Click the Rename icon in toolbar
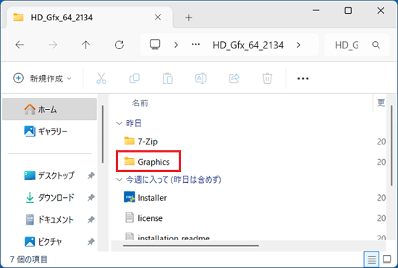Image resolution: width=398 pixels, height=268 pixels. (x=200, y=78)
